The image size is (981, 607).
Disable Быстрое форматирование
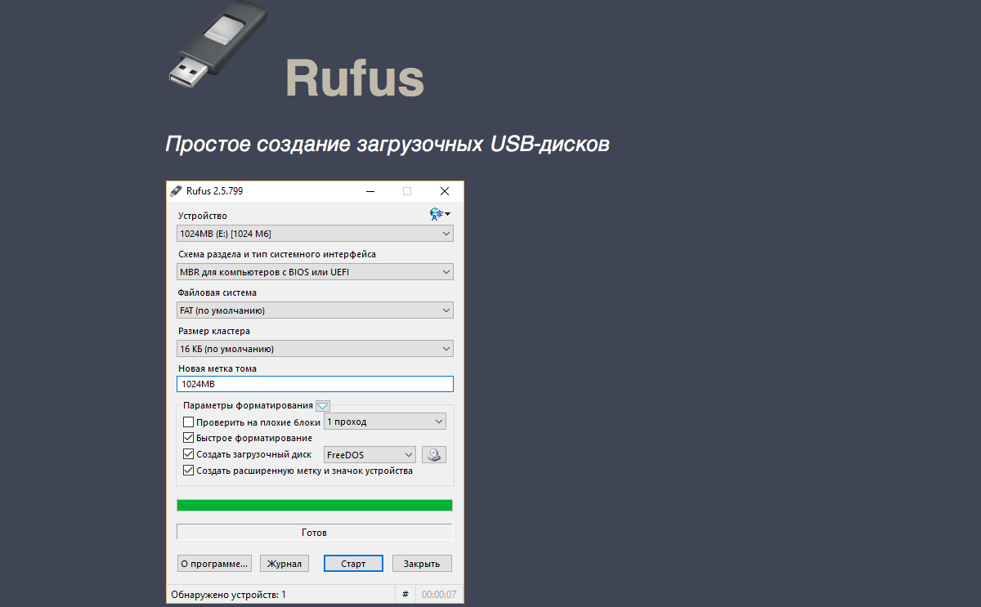(188, 437)
